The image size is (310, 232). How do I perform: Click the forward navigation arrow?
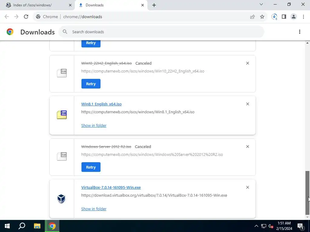[16, 17]
